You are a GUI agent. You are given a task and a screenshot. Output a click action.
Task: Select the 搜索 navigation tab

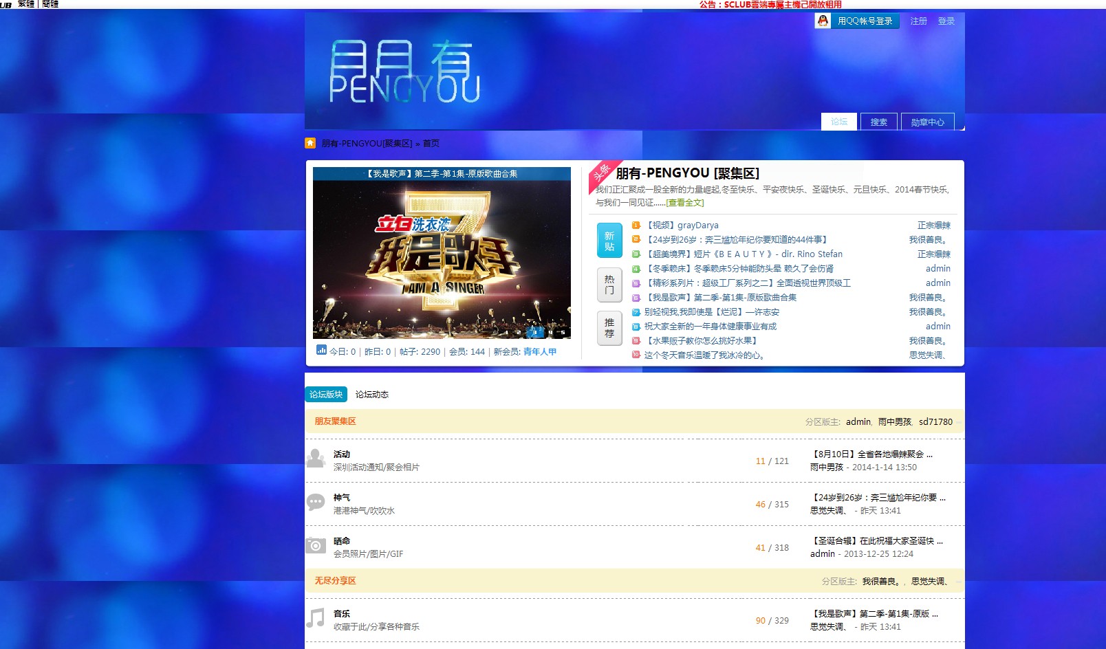879,122
